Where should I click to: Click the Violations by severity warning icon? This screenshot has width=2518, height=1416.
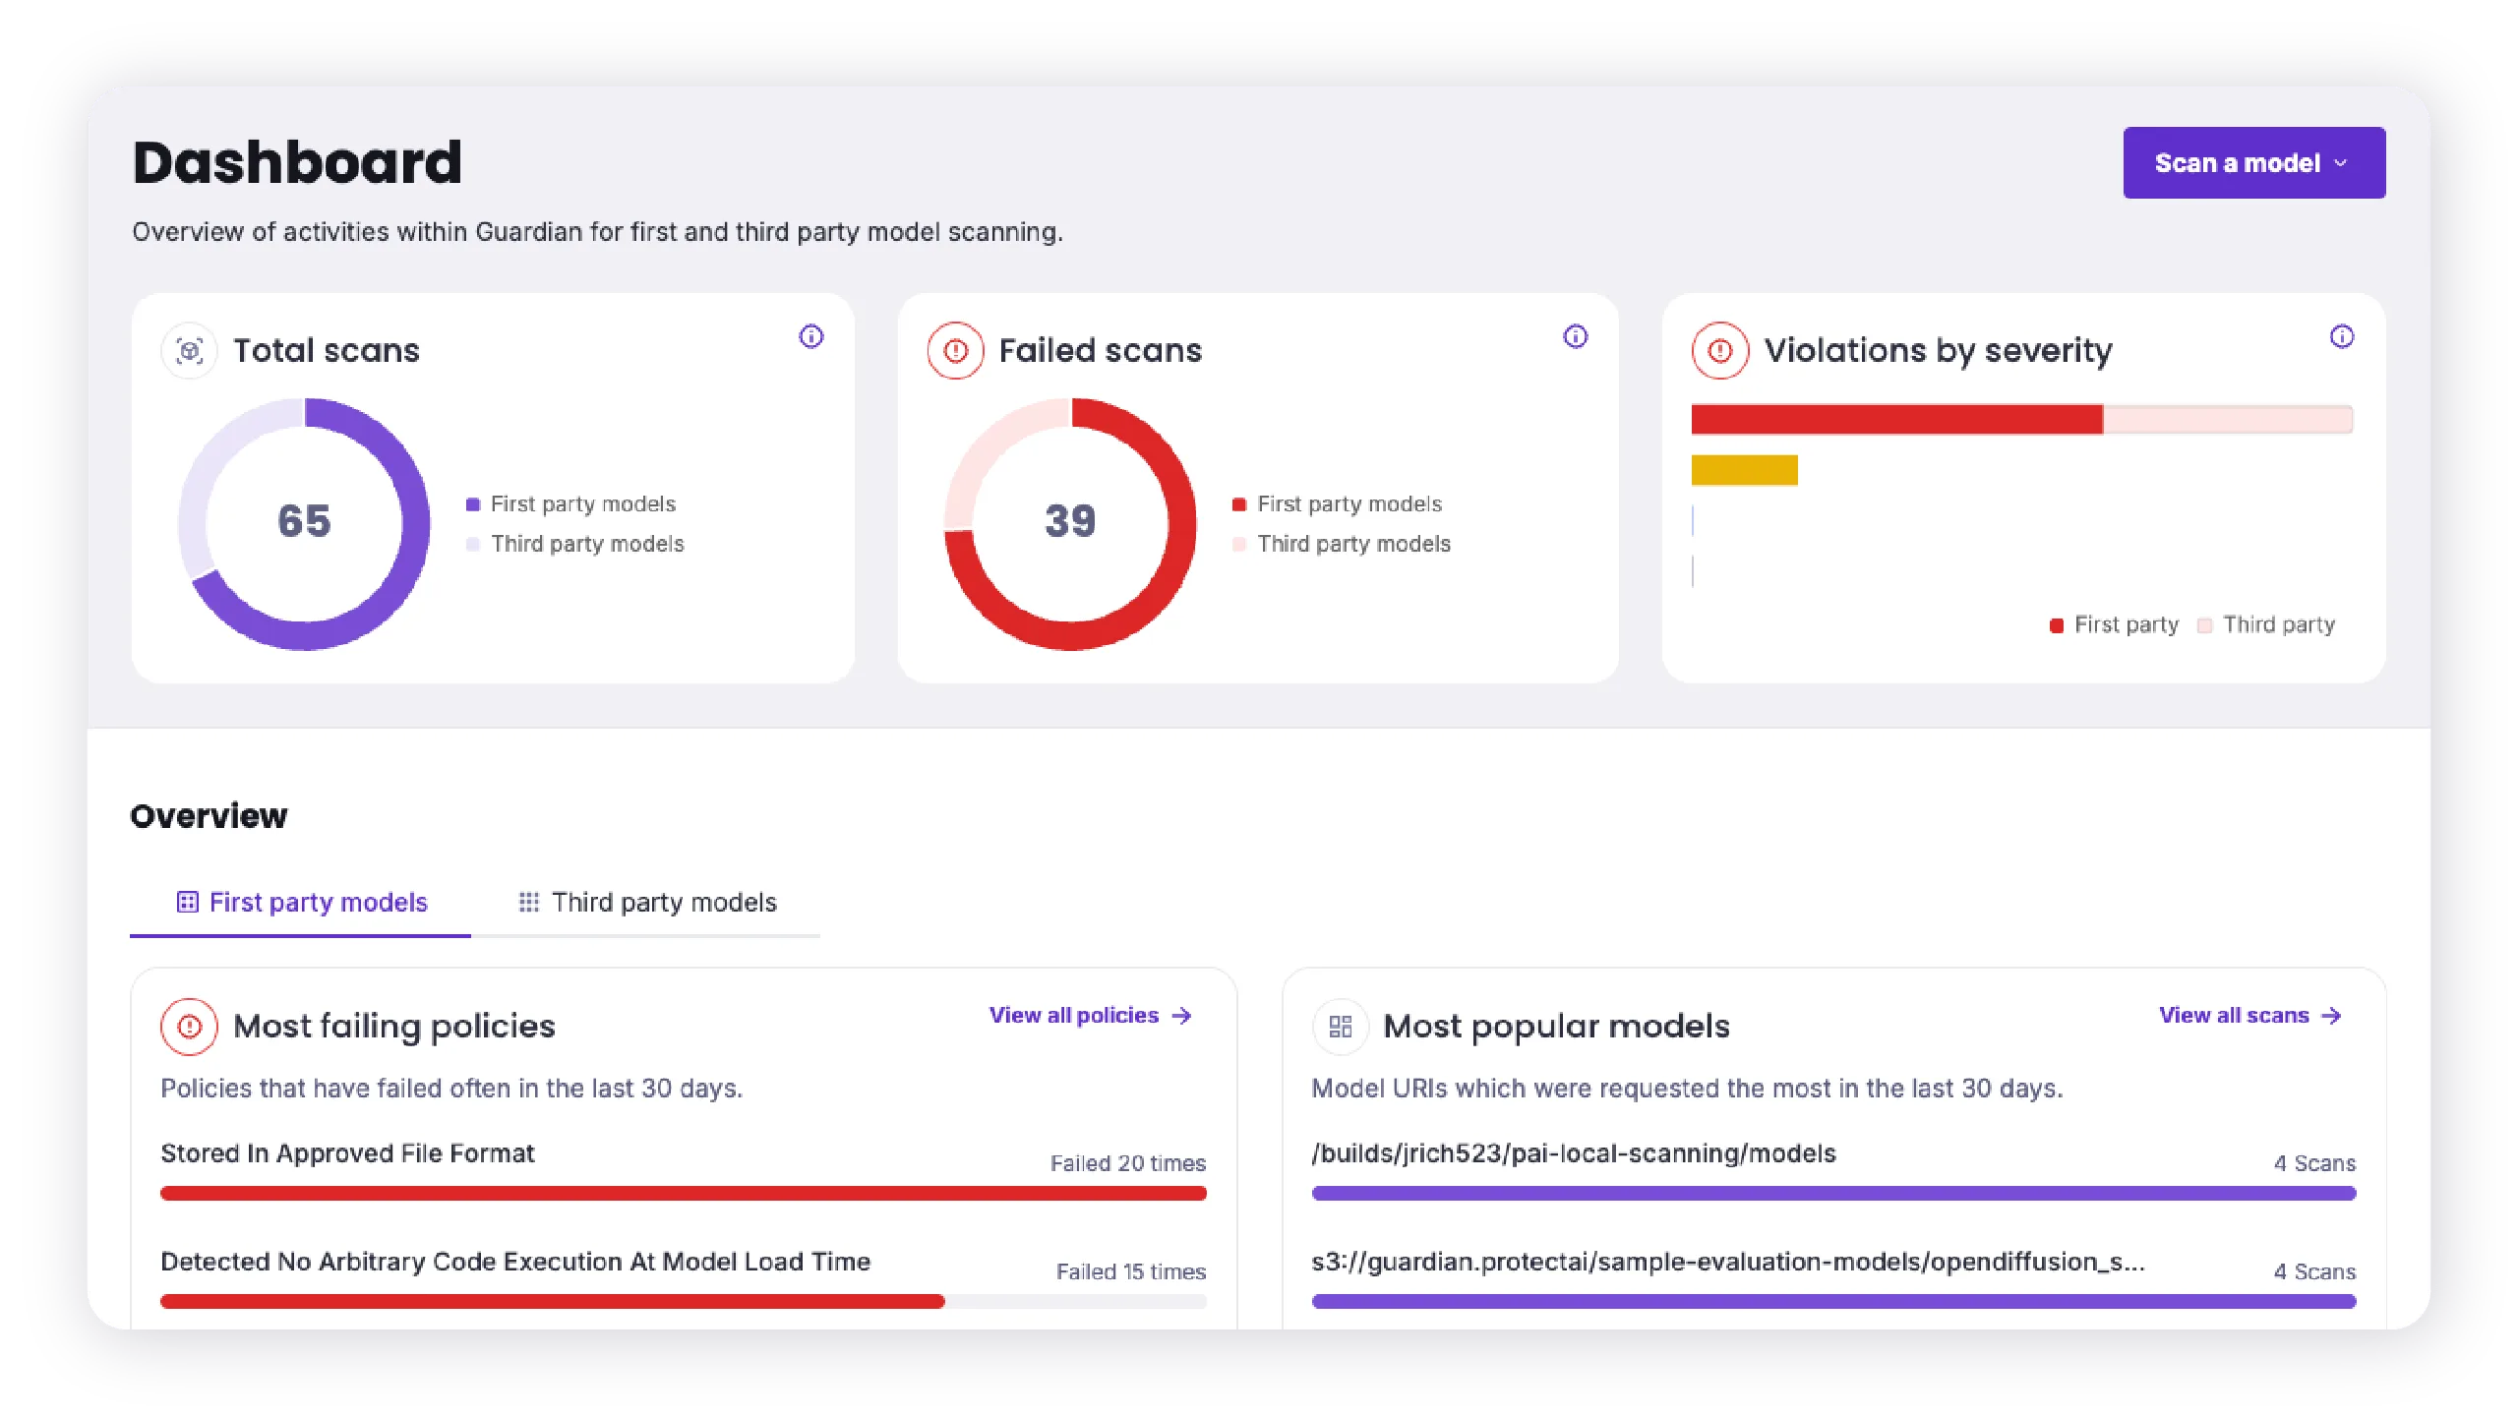point(1718,350)
